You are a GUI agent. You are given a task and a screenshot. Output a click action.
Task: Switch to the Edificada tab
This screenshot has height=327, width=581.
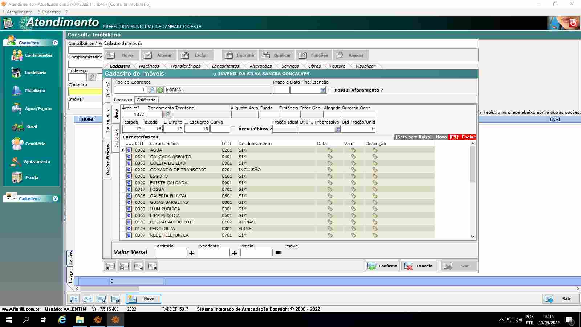(x=146, y=100)
